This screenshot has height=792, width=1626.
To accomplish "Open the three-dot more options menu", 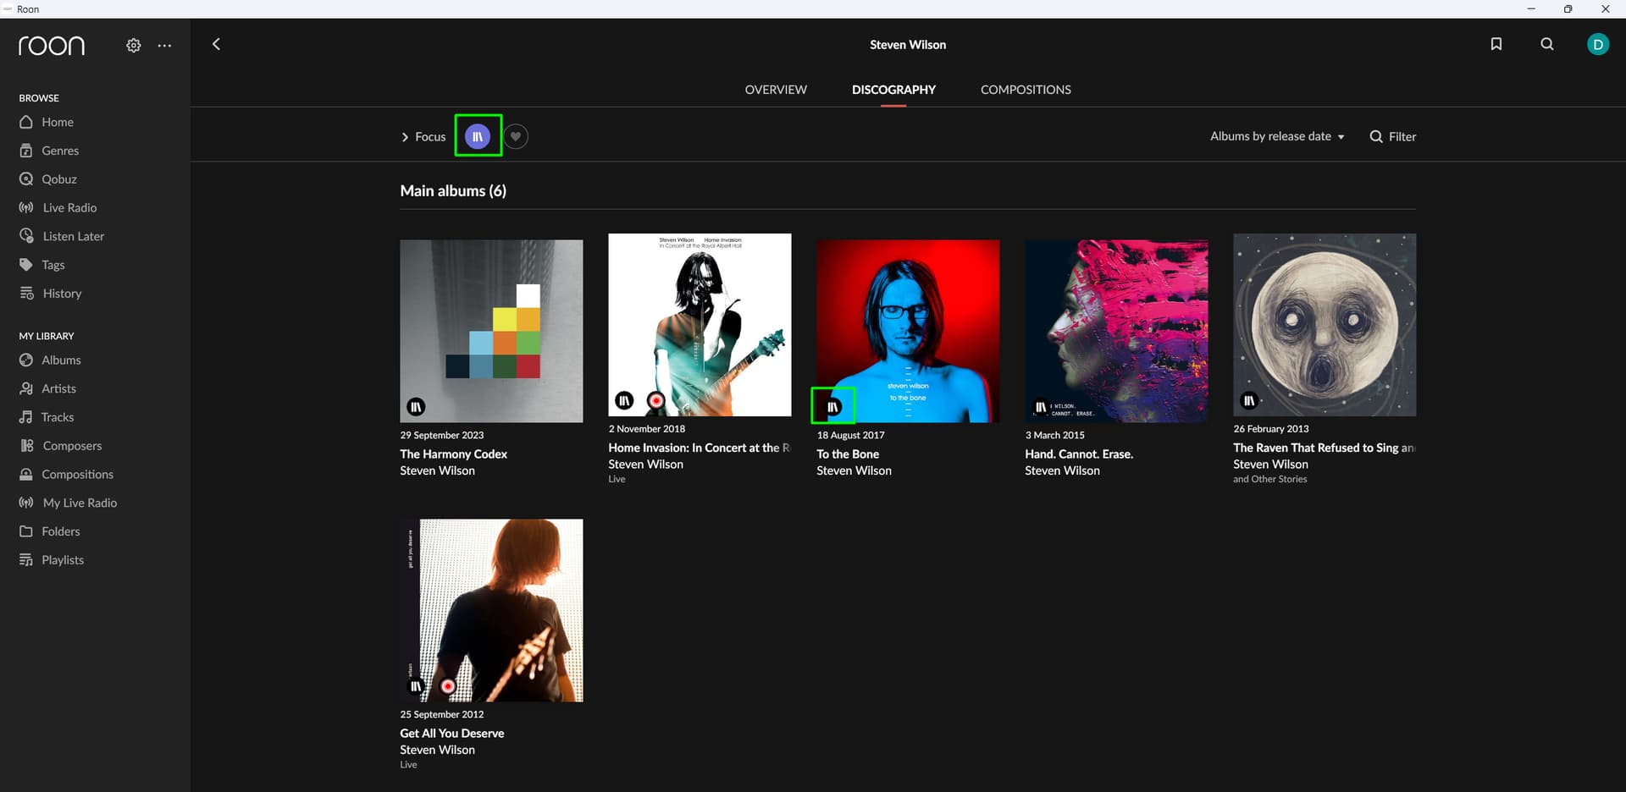I will point(164,46).
